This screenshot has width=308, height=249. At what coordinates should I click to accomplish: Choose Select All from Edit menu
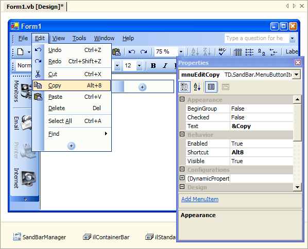pos(72,121)
